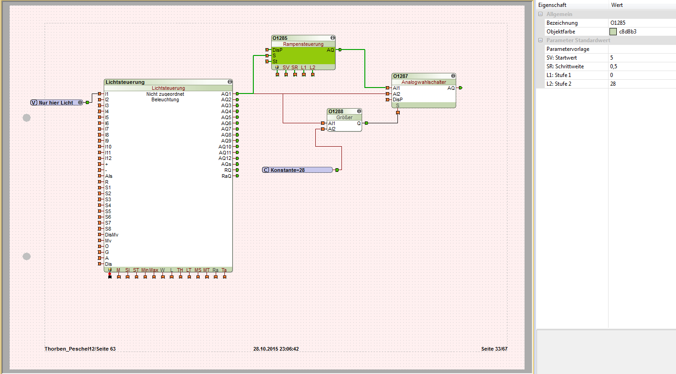Click the info icon on the Lichtsteuerung block
Screen dimensions: 676x374
click(229, 82)
